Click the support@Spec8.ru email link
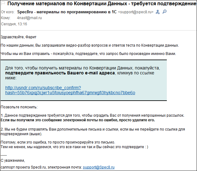This screenshot has width=197, height=171. [98, 167]
